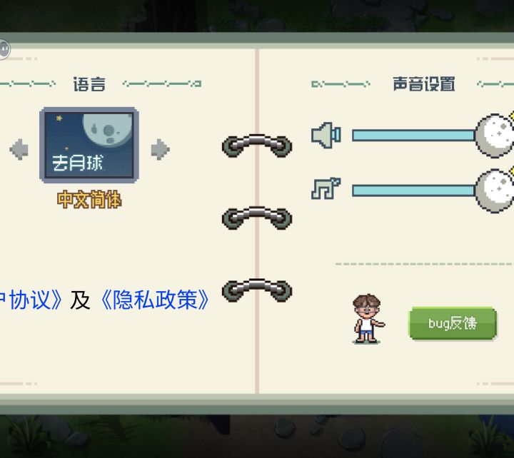Click the middle binder ring of notebook
Viewport: 514px width, 458px height.
257,218
